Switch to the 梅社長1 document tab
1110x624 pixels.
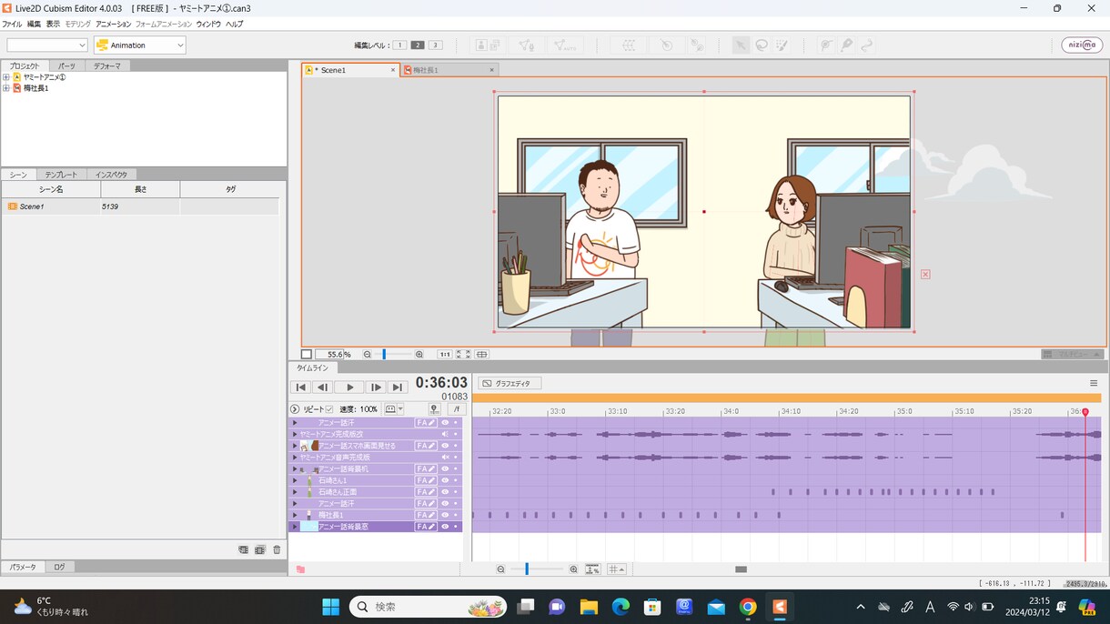point(449,70)
